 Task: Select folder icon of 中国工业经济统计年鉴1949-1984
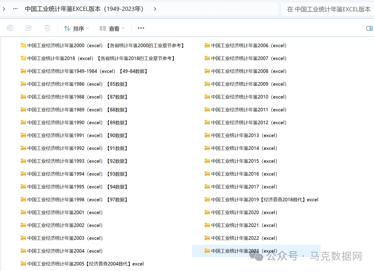pyautogui.click(x=24, y=71)
